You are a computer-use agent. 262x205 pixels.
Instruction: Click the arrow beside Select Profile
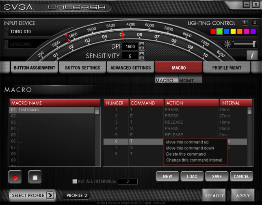[50, 195]
